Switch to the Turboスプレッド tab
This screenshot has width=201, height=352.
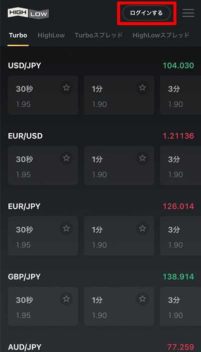pyautogui.click(x=98, y=35)
